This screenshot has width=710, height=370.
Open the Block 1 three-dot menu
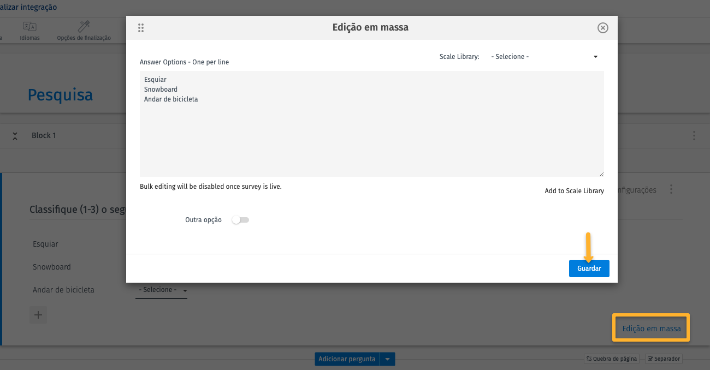click(x=694, y=135)
